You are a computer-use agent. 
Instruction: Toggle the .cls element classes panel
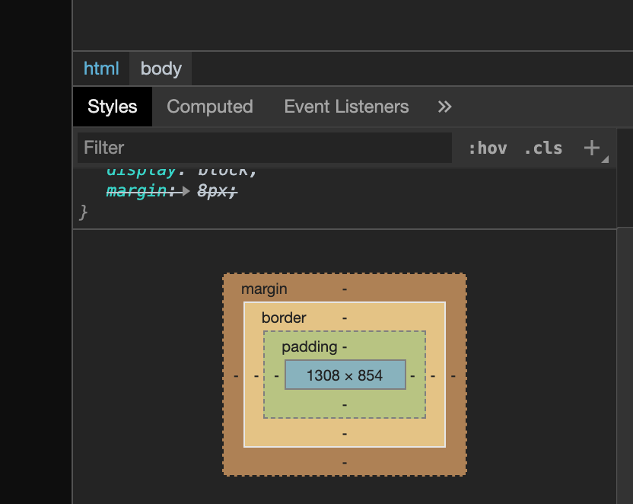543,148
